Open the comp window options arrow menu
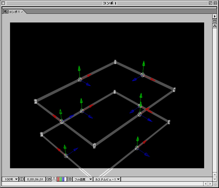Image resolution: width=219 pixels, height=188 pixels. (215, 16)
